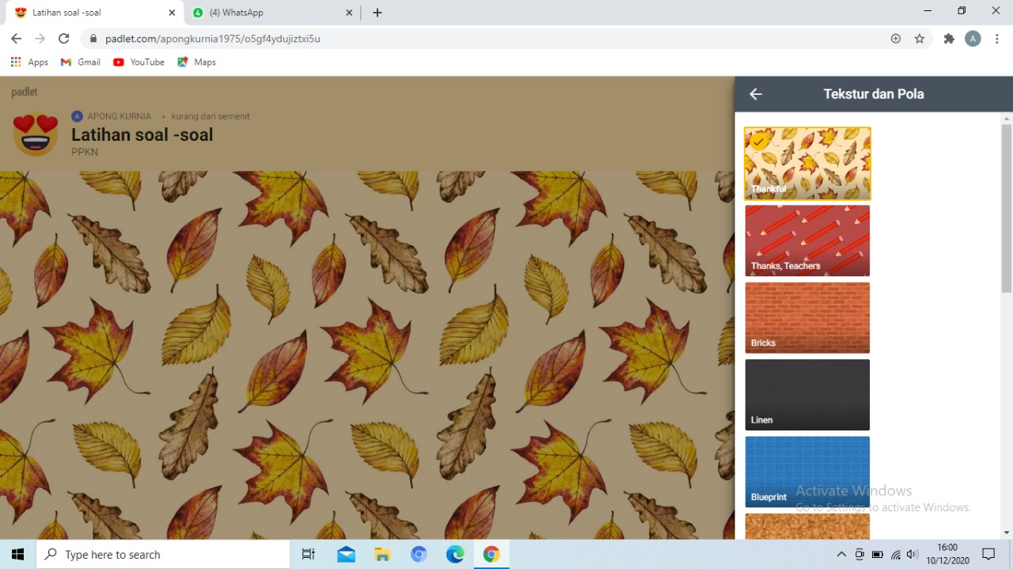
Task: Select the Thankful leaf wallpaper thumbnail
Action: pyautogui.click(x=807, y=164)
